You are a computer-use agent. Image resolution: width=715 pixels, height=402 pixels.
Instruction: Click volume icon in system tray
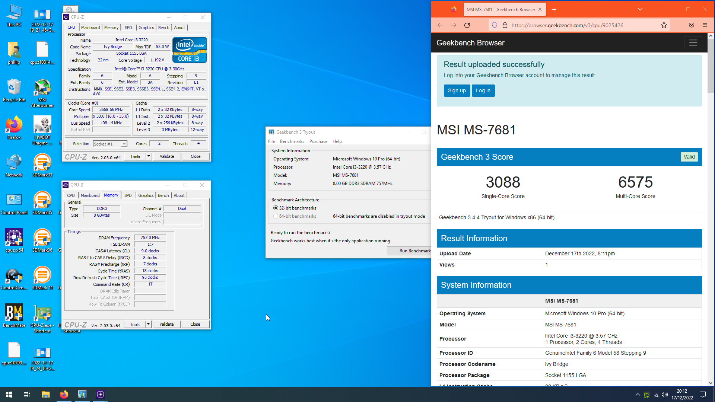click(665, 395)
